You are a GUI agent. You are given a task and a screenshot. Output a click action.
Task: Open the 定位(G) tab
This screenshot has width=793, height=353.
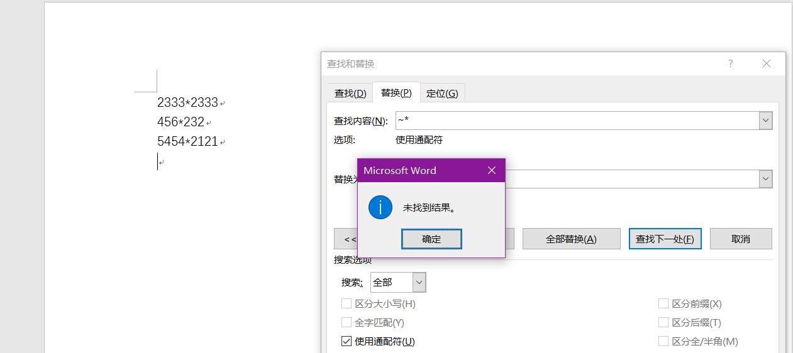[442, 94]
